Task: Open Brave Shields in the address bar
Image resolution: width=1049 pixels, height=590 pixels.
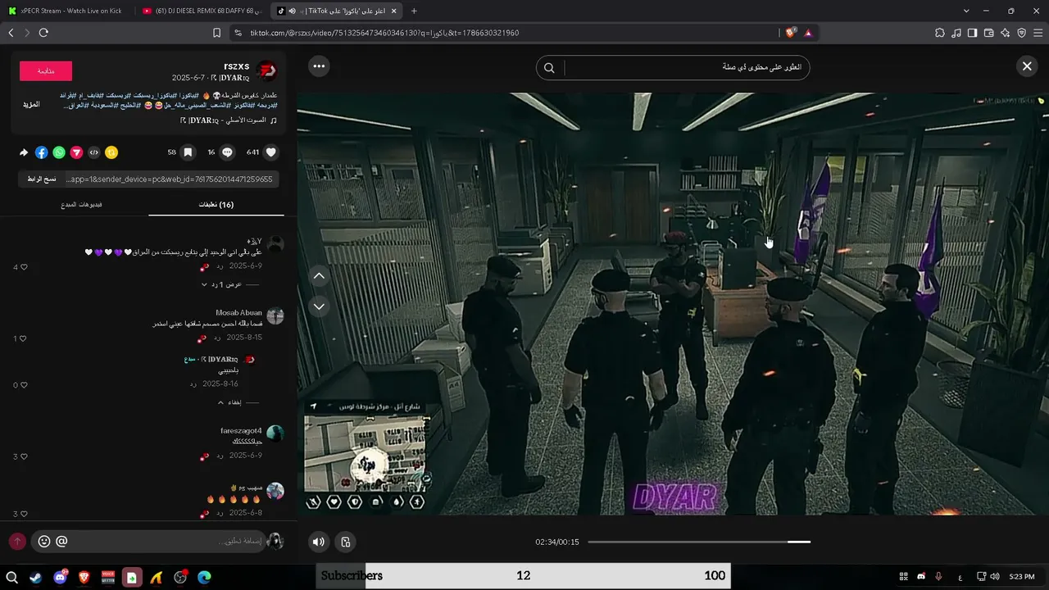Action: tap(790, 33)
